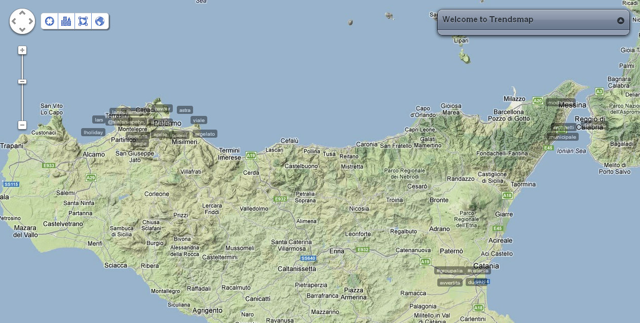The width and height of the screenshot is (640, 323).
Task: Open the #groupalia trend tag
Action: pyautogui.click(x=449, y=271)
